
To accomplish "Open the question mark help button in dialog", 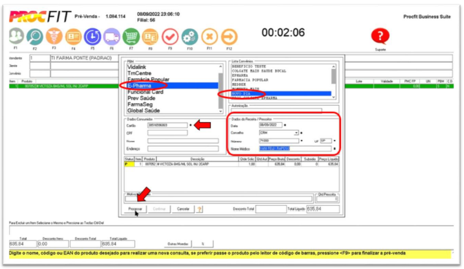I will point(200,209).
